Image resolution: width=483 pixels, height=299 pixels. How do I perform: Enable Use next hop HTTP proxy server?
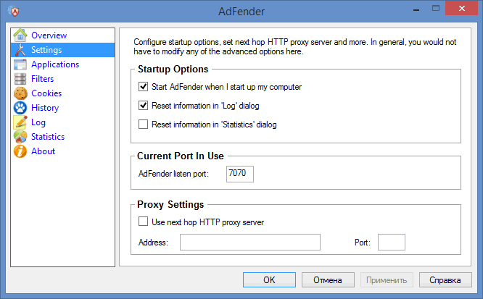tap(143, 222)
